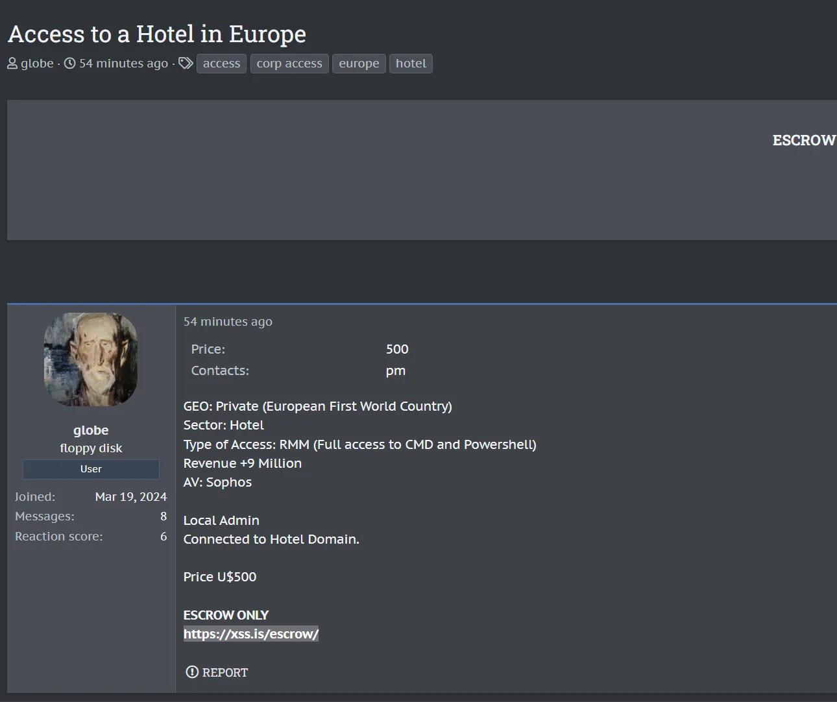Click the thread title 'Access to a Hotel in Europe'
The width and height of the screenshot is (837, 702).
coord(157,34)
